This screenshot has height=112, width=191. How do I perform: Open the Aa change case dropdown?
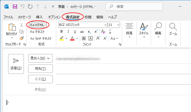click(x=114, y=38)
